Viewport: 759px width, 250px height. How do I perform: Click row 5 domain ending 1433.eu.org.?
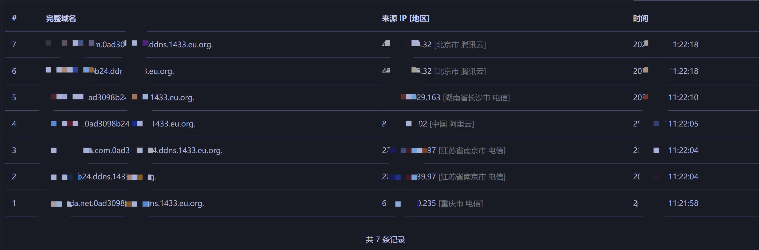(123, 97)
